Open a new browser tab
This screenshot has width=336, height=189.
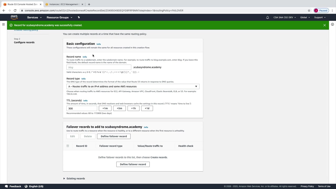89,4
